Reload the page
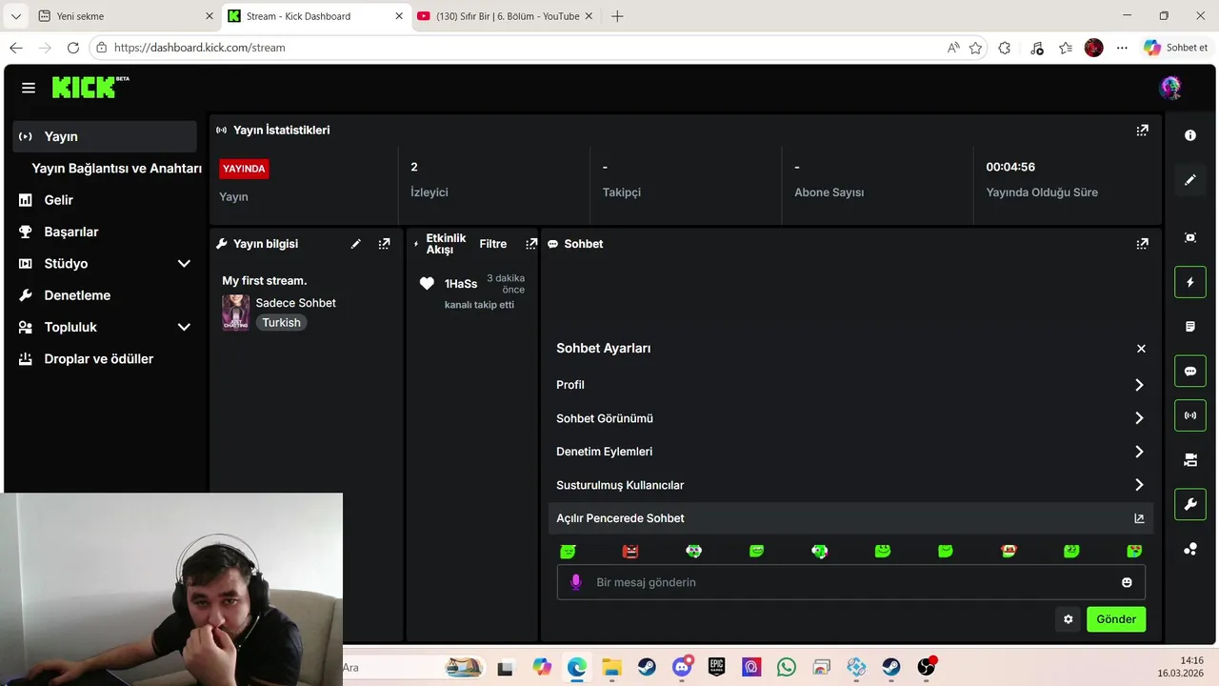The image size is (1219, 686). point(73,48)
